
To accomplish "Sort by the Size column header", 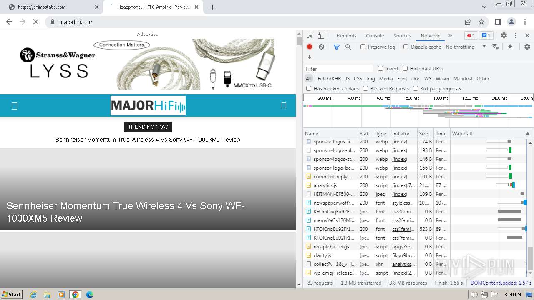I will click(425, 133).
